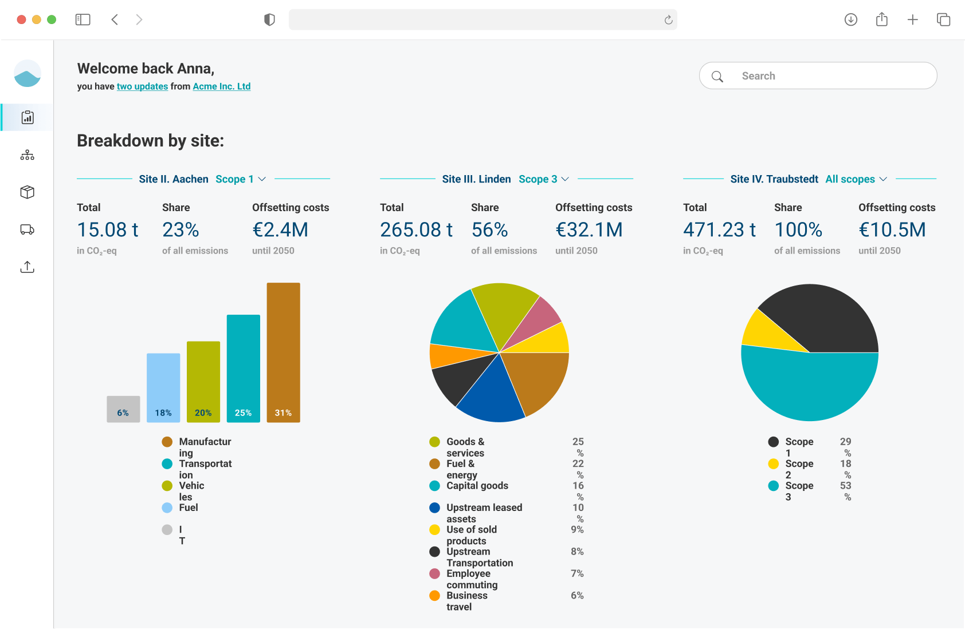Click the €10.5M offsetting cost value

pos(892,230)
